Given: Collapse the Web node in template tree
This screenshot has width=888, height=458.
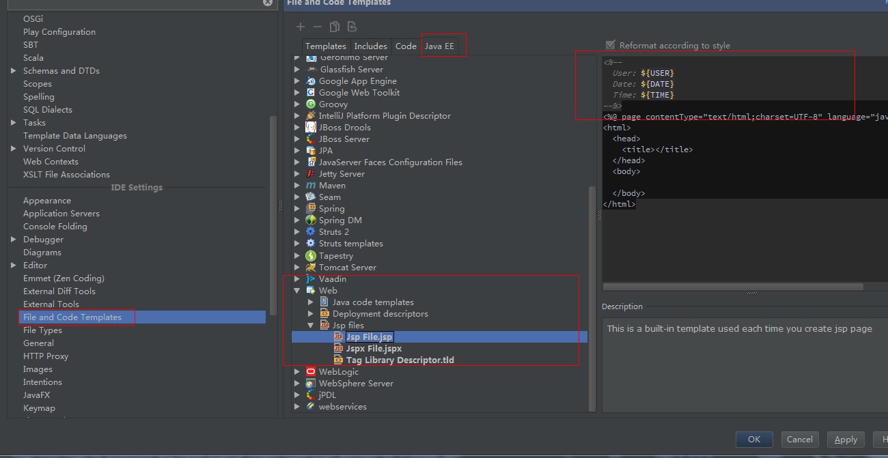Looking at the screenshot, I should [297, 290].
